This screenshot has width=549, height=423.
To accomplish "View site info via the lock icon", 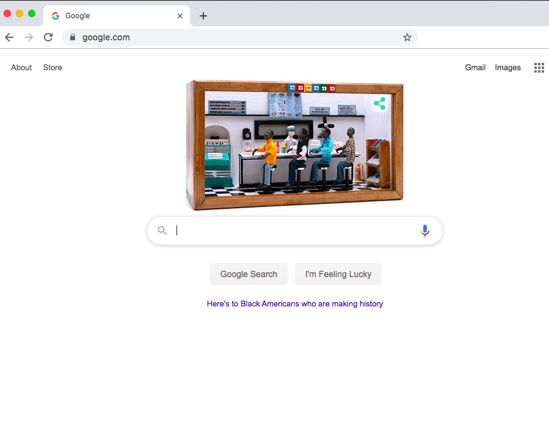I will [73, 37].
